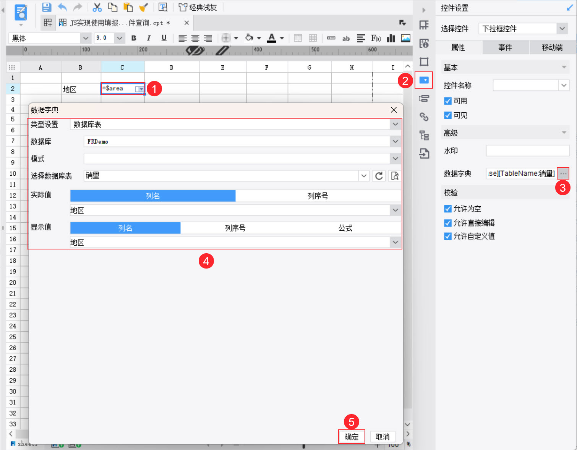Insert rich text with the lines icon
577x450 pixels.
[x=361, y=38]
